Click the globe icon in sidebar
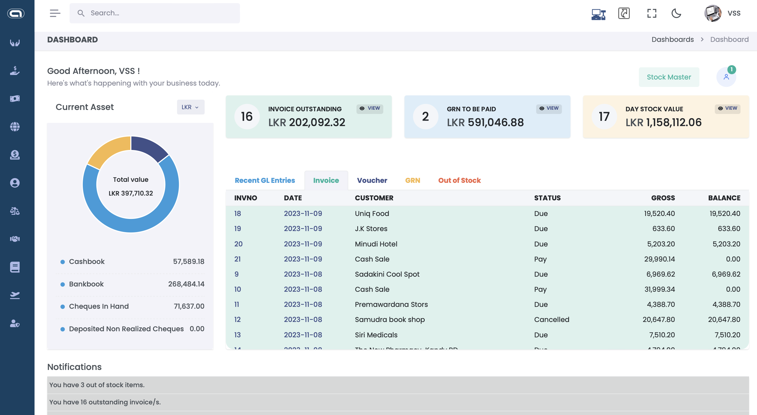 pos(15,126)
